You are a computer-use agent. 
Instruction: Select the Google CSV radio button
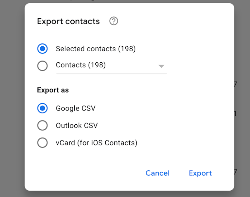pyautogui.click(x=42, y=108)
